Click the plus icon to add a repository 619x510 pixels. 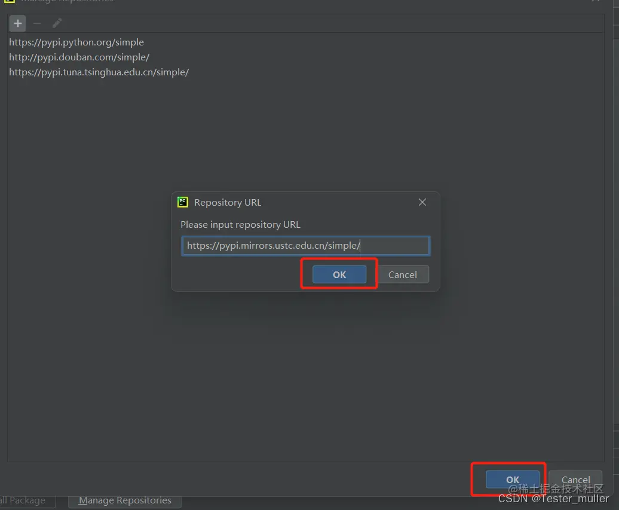[18, 24]
